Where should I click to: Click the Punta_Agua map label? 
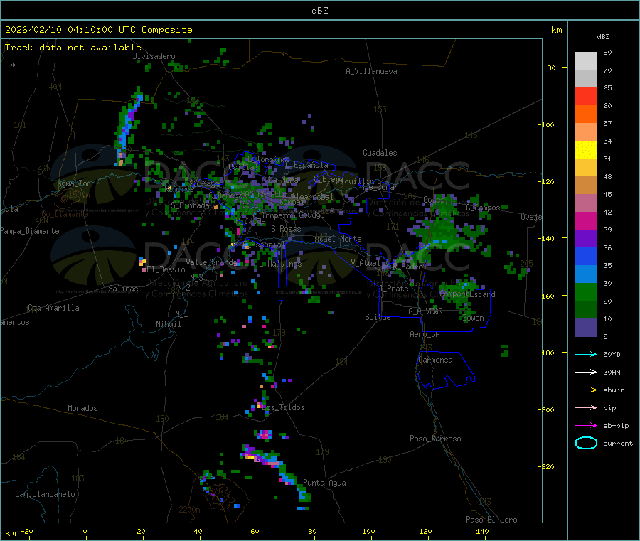click(x=324, y=483)
